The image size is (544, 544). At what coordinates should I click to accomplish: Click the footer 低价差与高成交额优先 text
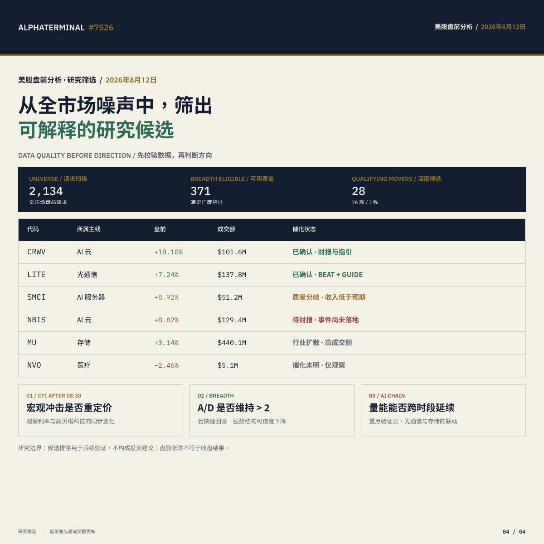[x=73, y=531]
